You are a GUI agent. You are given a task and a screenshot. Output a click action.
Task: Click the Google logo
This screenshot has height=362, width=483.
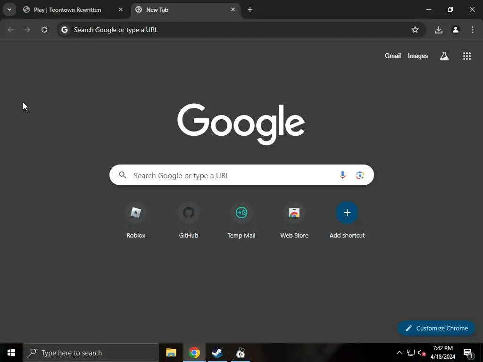click(x=241, y=124)
